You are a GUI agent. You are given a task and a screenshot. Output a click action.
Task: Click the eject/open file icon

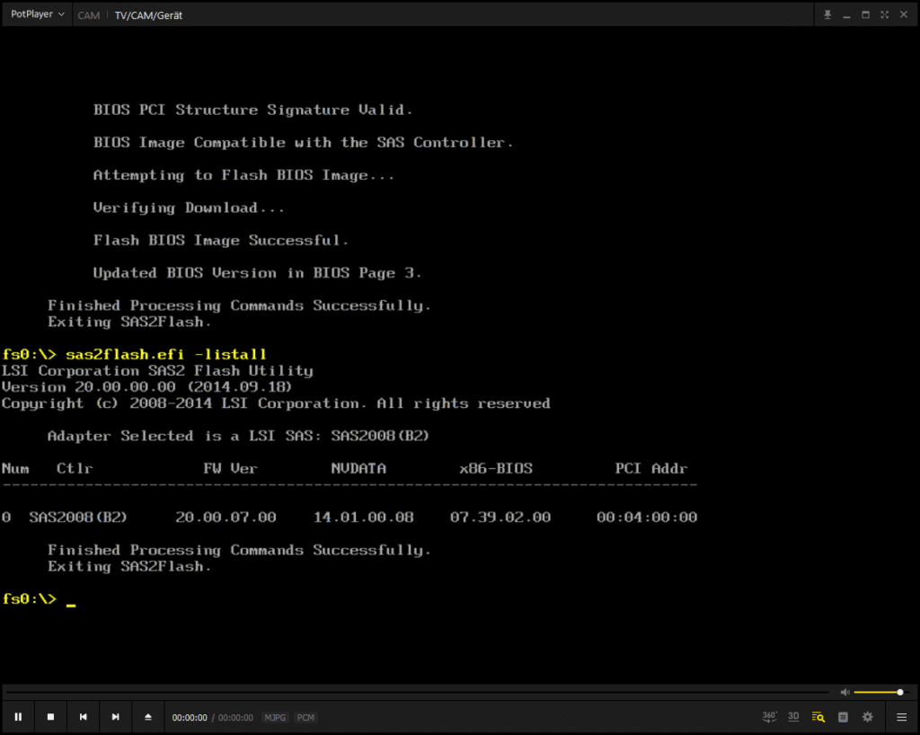click(x=148, y=717)
